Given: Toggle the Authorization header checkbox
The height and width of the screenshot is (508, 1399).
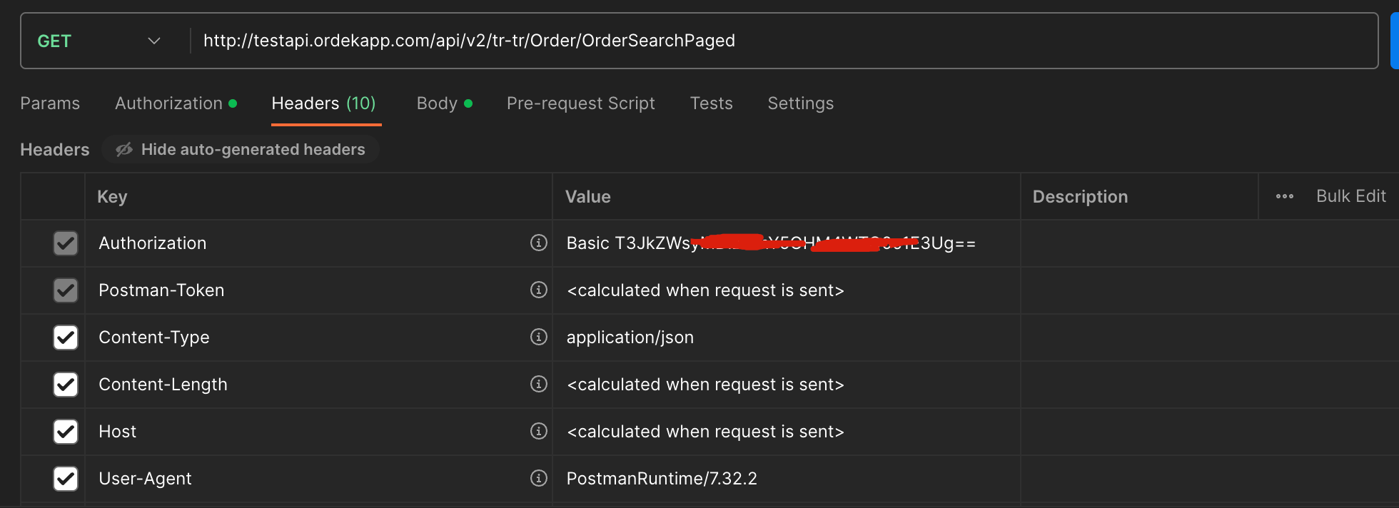Looking at the screenshot, I should tap(66, 243).
